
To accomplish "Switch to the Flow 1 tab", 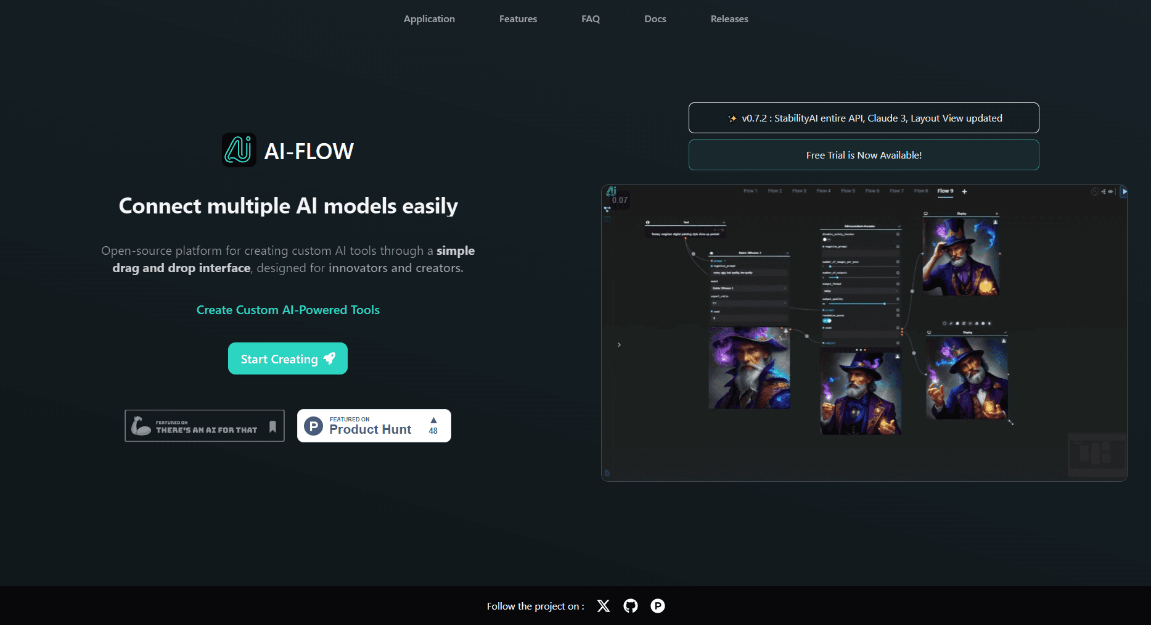I will [750, 191].
